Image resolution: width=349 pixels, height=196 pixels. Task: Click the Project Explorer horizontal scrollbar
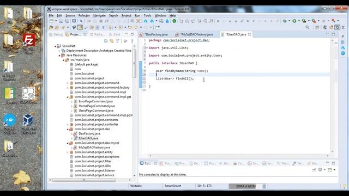pyautogui.click(x=84, y=180)
